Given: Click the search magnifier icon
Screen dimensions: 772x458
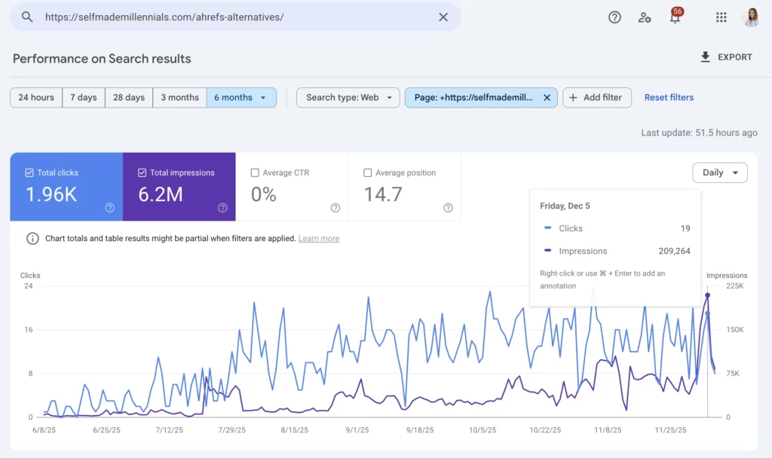Looking at the screenshot, I should 27,17.
